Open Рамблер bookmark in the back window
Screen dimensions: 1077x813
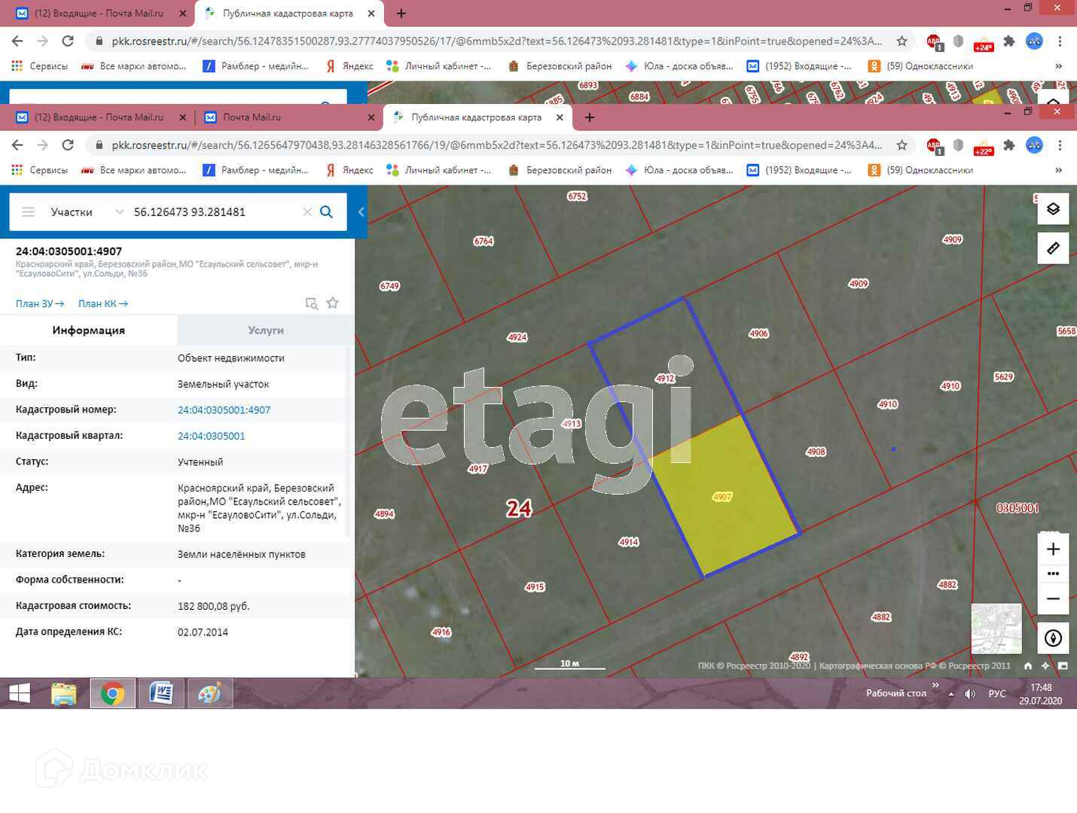click(x=256, y=66)
